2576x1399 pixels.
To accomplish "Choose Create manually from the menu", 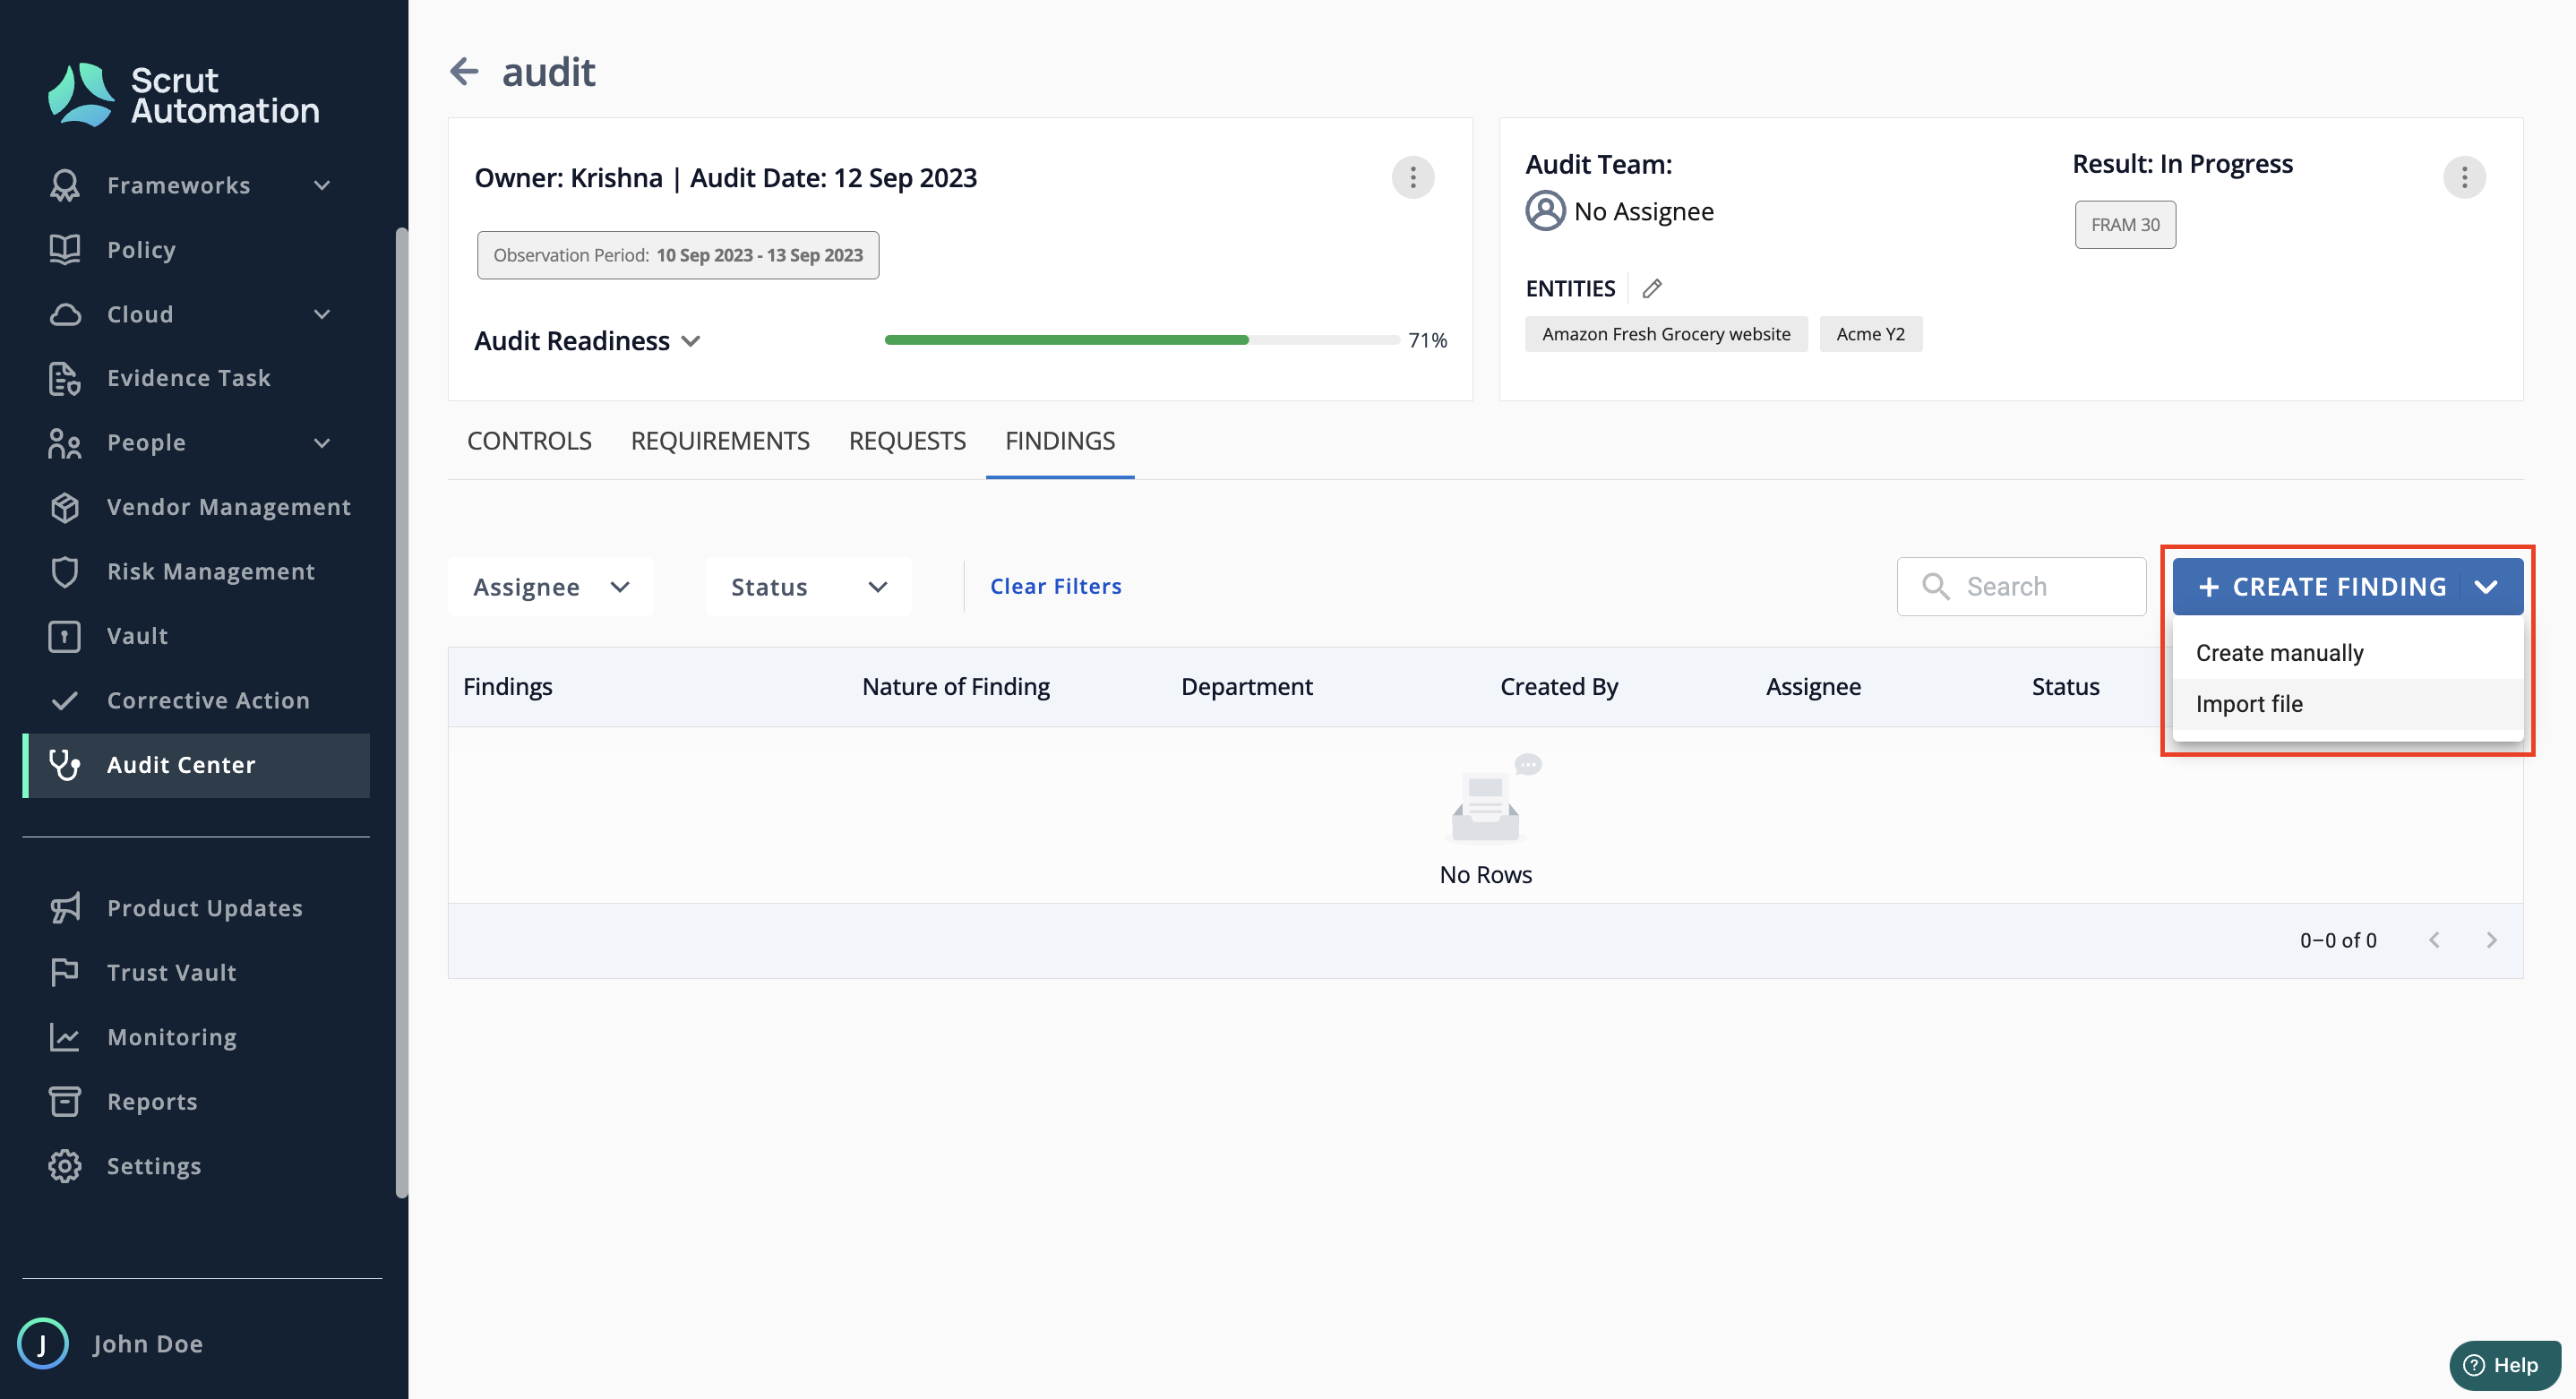I will coord(2347,653).
